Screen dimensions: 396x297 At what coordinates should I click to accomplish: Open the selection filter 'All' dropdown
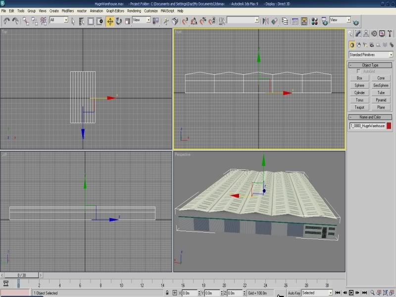coord(58,20)
